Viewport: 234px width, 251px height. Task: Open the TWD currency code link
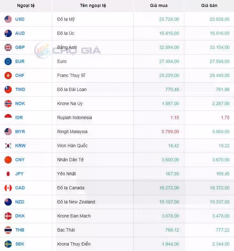[x=20, y=89]
